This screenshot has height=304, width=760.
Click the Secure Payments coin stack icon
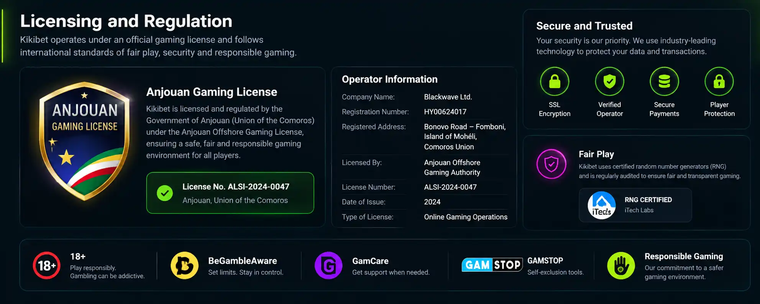tap(664, 81)
